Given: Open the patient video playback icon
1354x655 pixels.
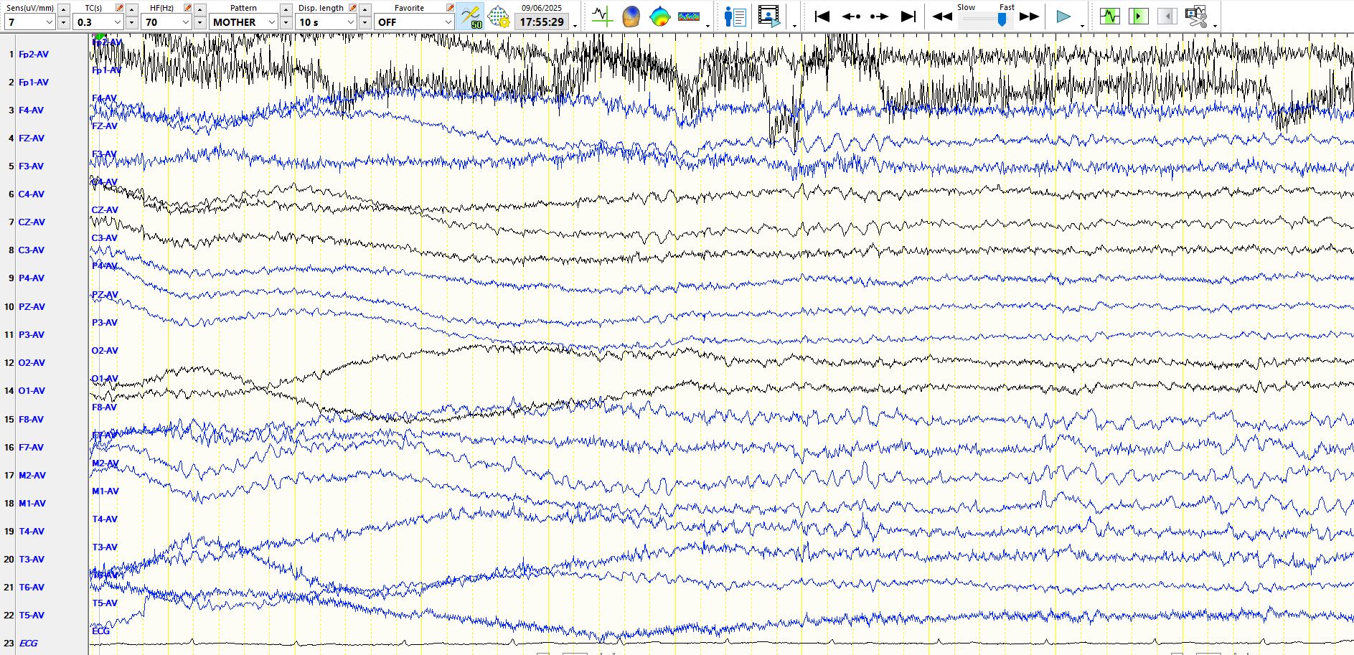Looking at the screenshot, I should [x=768, y=16].
